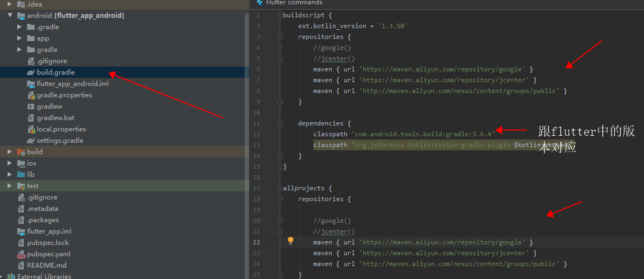Expand the ios folder arrow
The image size is (644, 279).
[10, 163]
